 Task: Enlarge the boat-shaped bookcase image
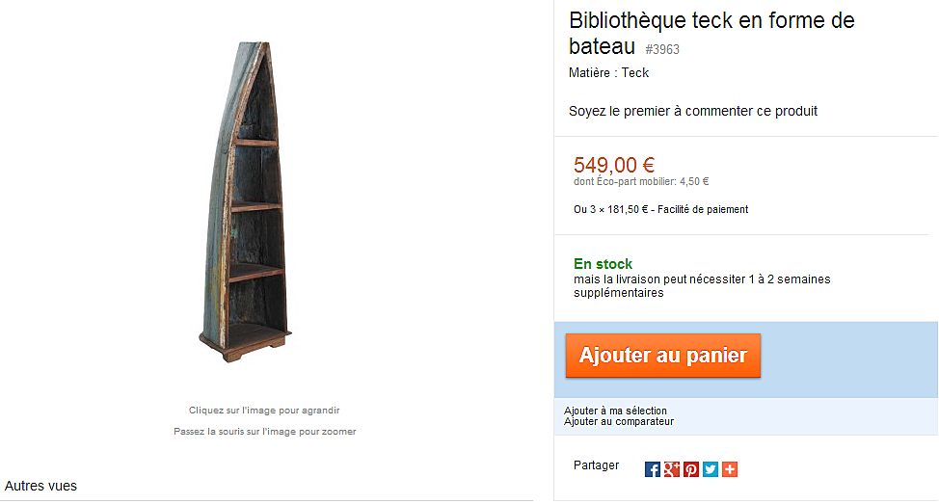tap(245, 201)
